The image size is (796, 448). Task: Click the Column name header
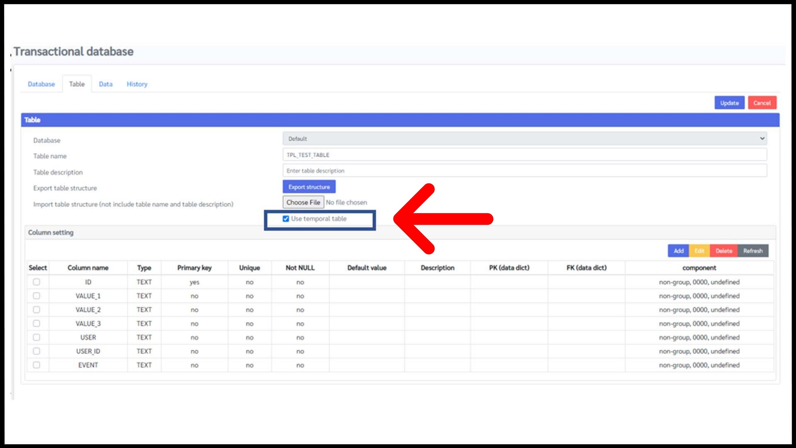(88, 268)
